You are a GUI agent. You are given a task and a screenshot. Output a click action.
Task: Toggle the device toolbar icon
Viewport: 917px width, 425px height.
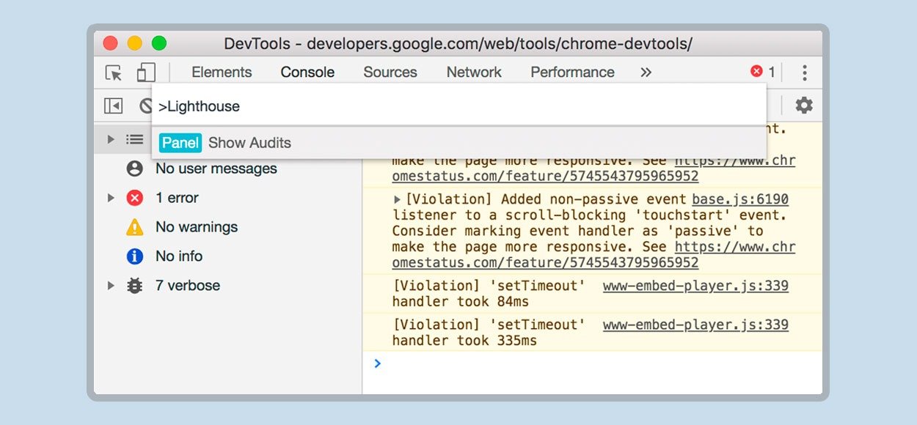pyautogui.click(x=146, y=73)
